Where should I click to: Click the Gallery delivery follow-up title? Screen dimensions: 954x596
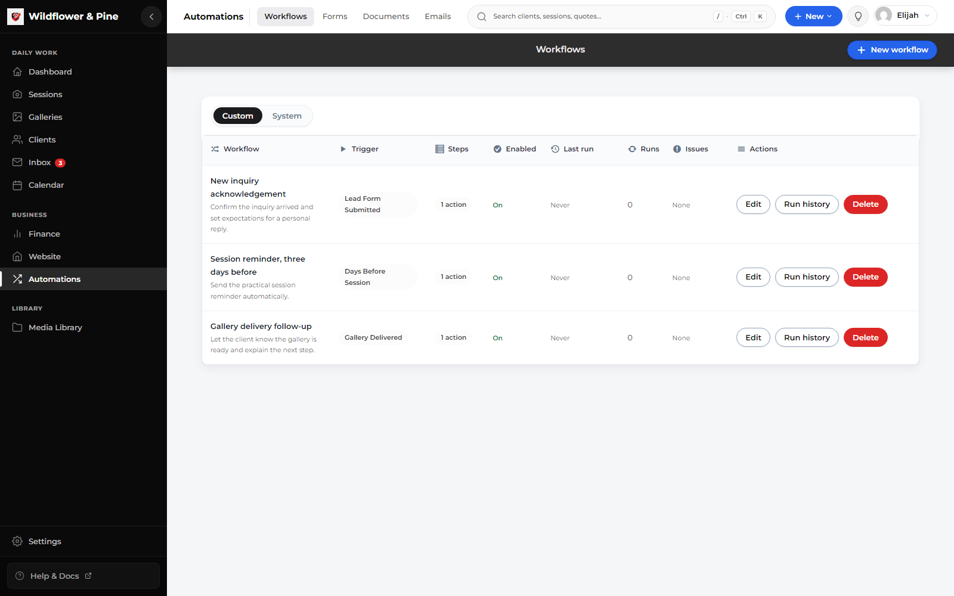(261, 327)
